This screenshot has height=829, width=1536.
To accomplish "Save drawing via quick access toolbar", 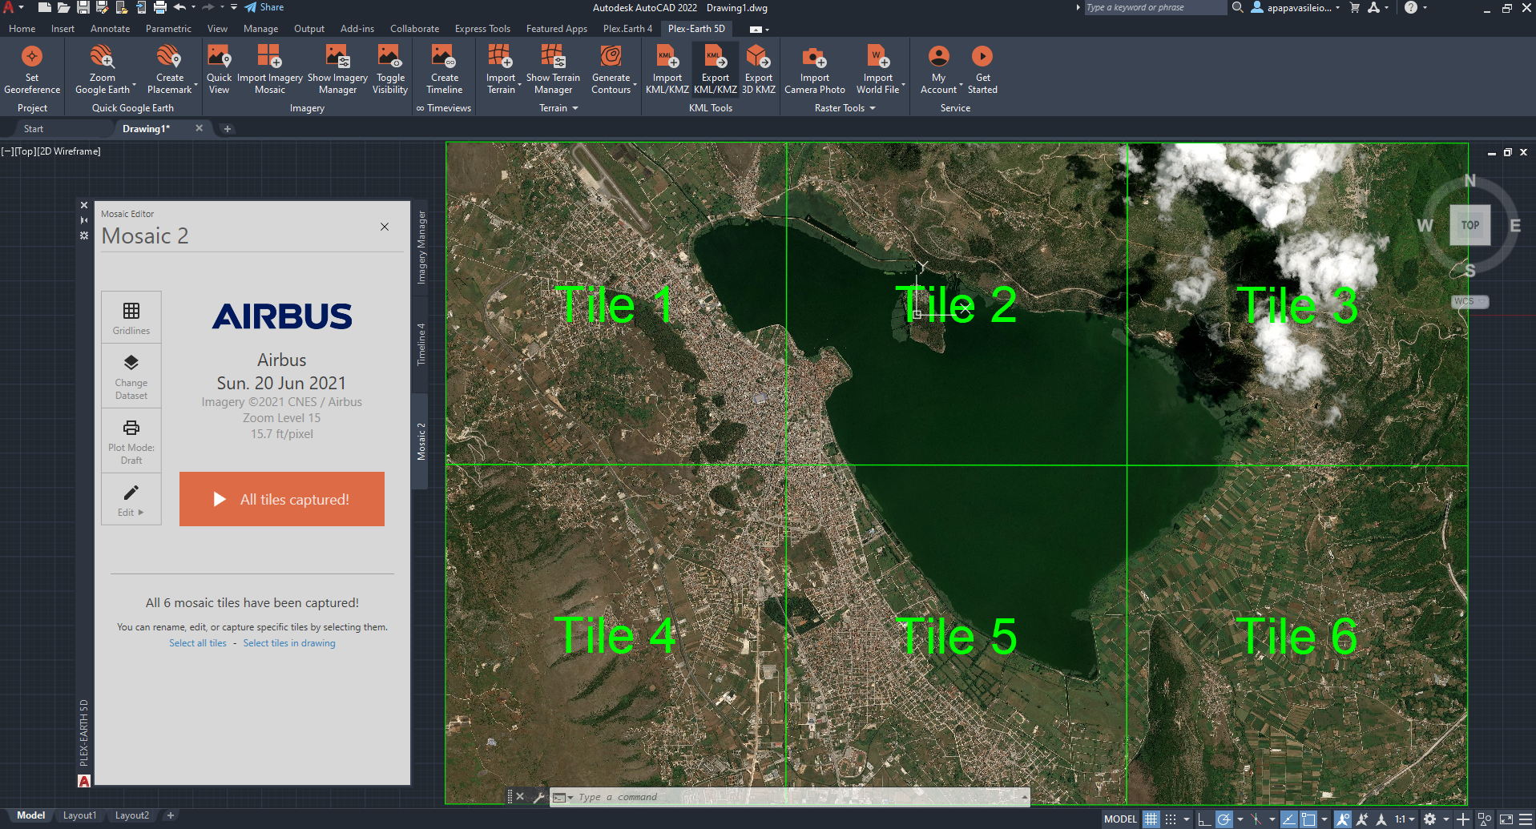I will pos(83,7).
